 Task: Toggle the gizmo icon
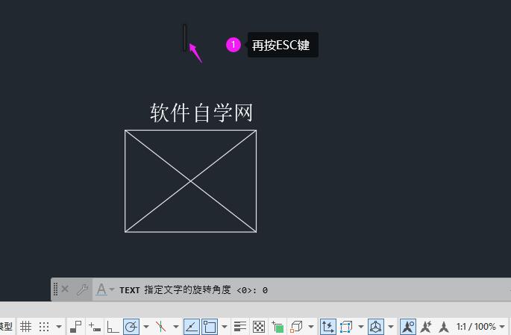[376, 326]
